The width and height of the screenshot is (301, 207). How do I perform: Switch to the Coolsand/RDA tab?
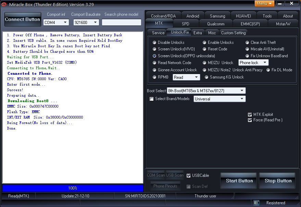[163, 16]
